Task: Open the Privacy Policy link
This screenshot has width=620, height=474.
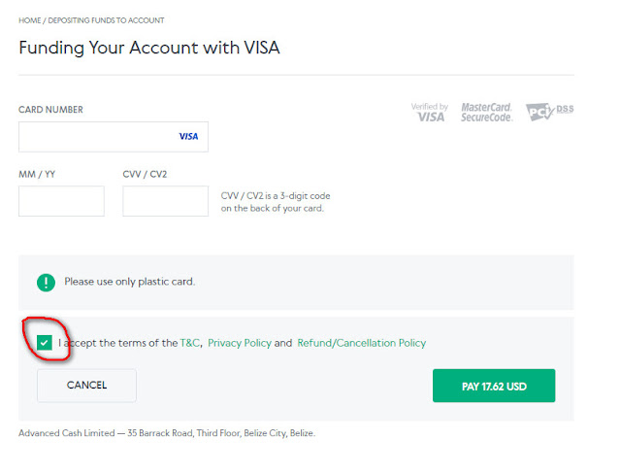Action: (239, 343)
